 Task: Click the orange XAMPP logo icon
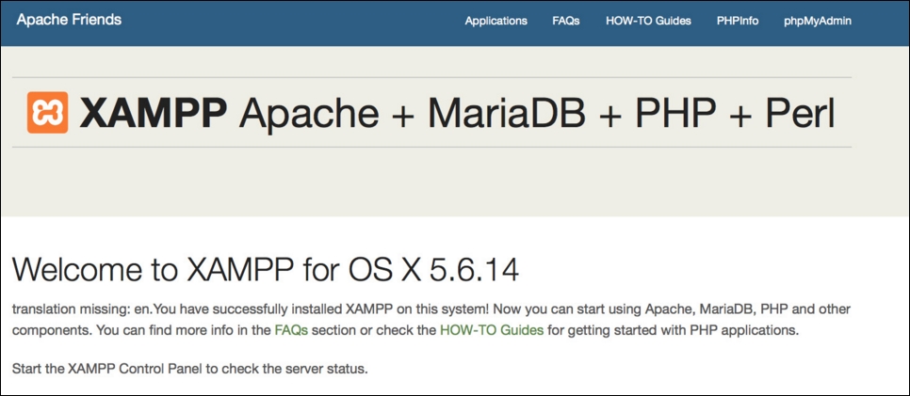[x=48, y=113]
